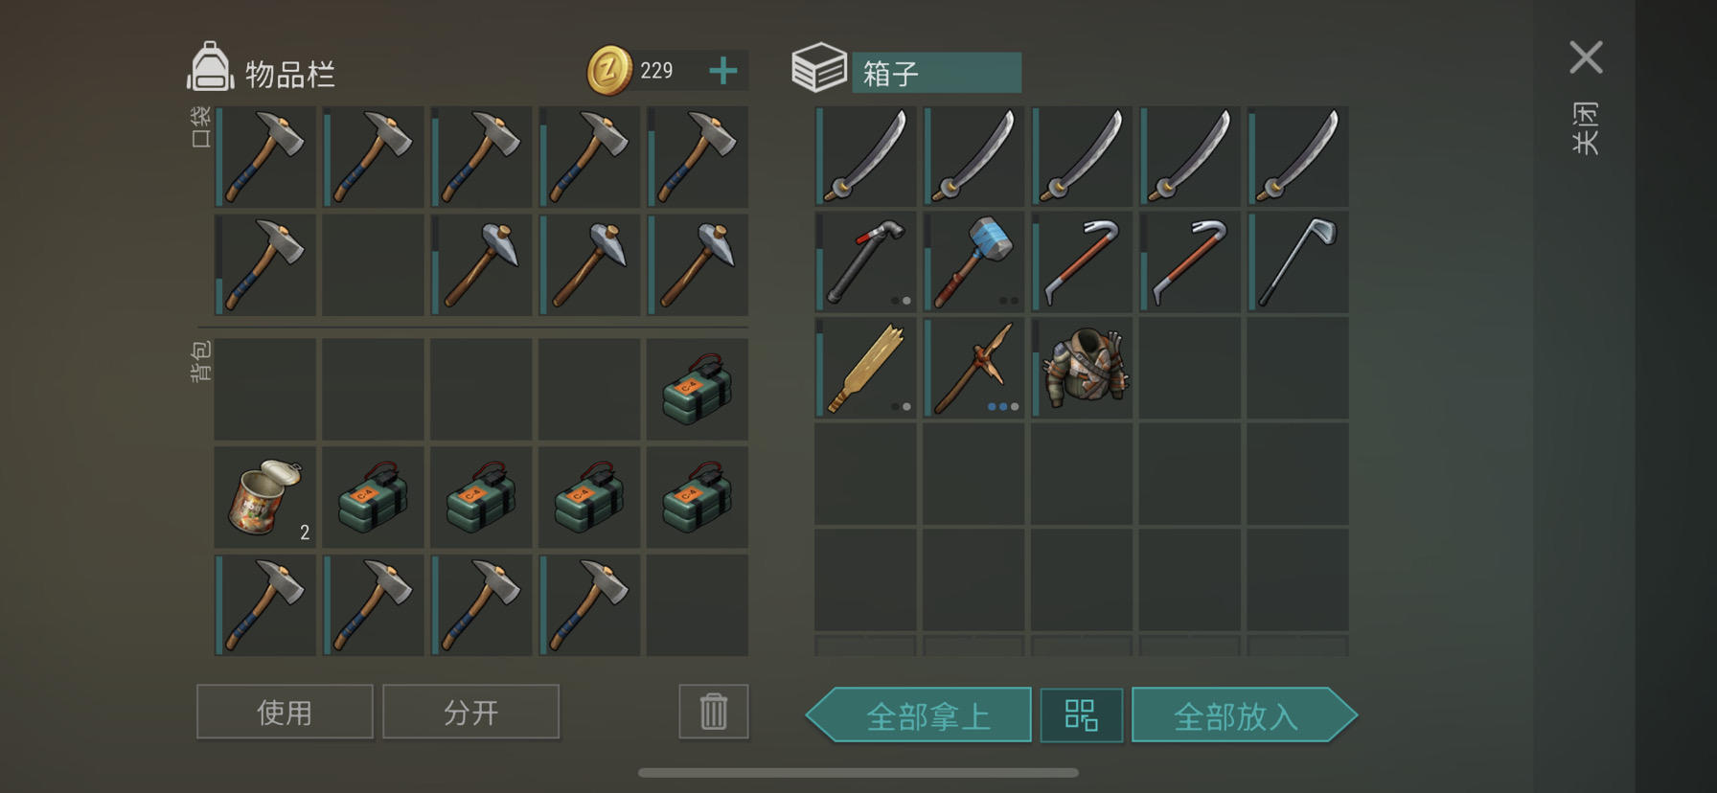The width and height of the screenshot is (1717, 793).
Task: Close the inventory with the X
Action: pyautogui.click(x=1586, y=57)
